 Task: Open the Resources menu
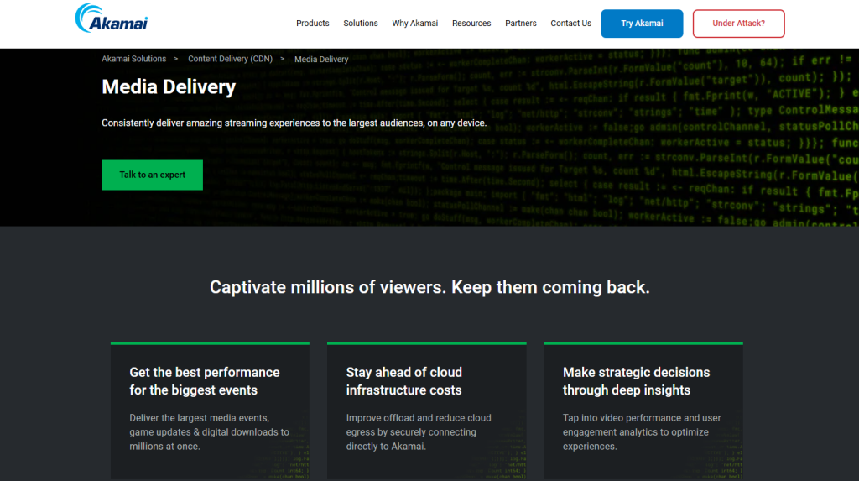(471, 23)
